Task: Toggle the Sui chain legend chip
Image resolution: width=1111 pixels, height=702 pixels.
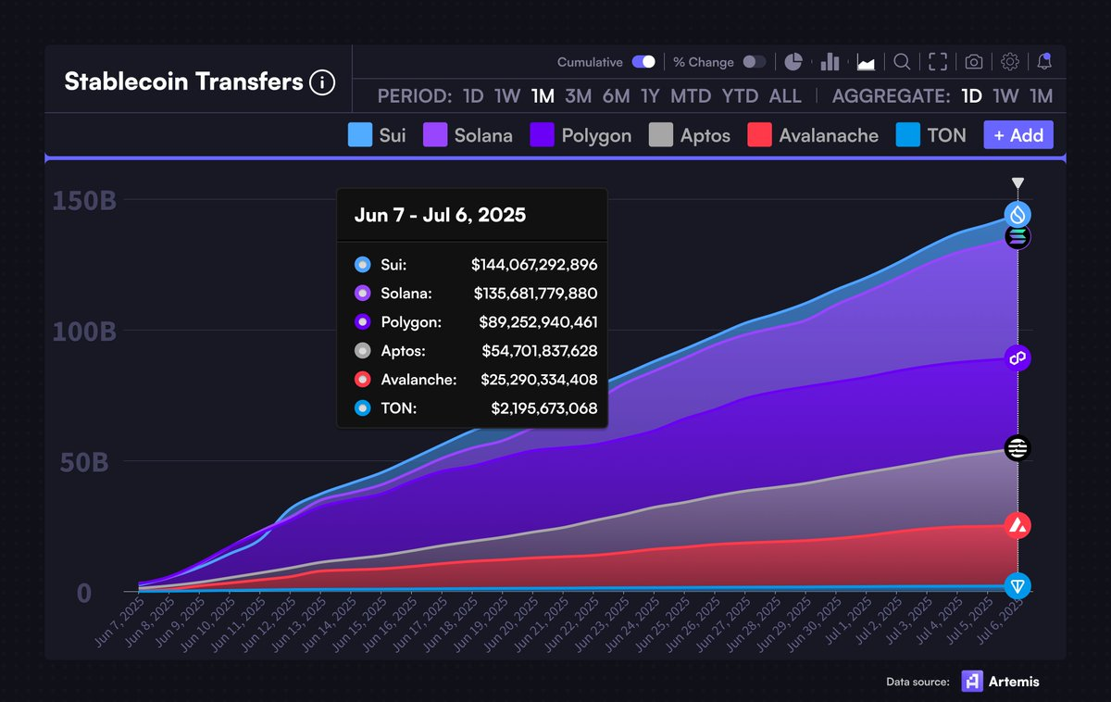Action: [x=377, y=135]
